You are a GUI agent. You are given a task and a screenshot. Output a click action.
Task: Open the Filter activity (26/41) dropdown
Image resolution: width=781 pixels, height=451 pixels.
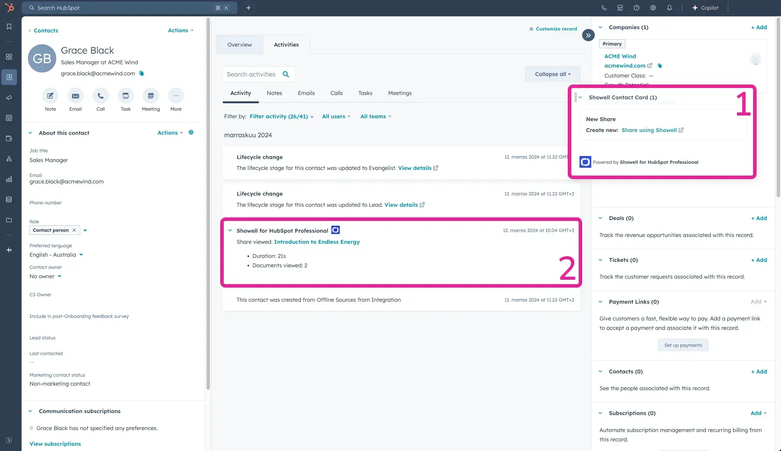tap(281, 116)
